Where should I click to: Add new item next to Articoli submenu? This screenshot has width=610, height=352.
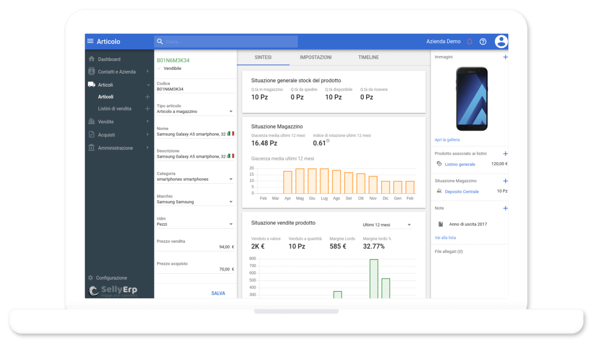click(x=147, y=97)
